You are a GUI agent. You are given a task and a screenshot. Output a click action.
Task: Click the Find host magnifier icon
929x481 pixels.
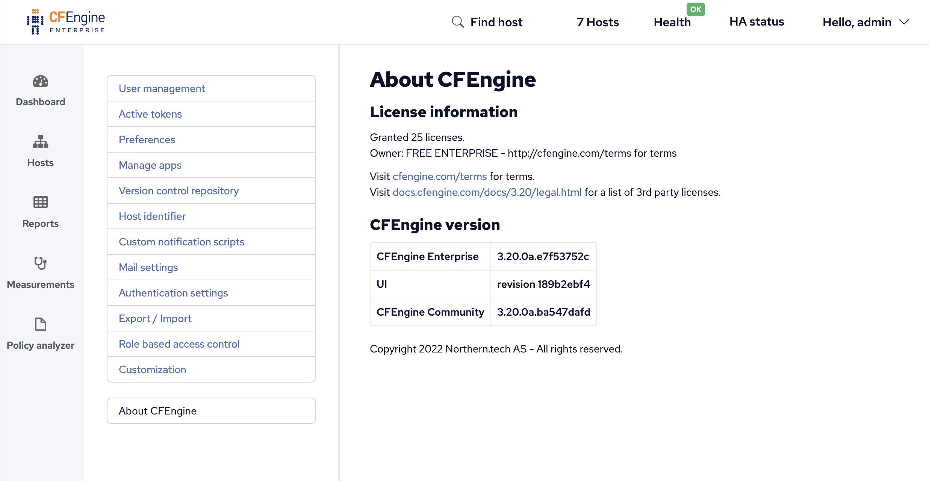point(458,22)
